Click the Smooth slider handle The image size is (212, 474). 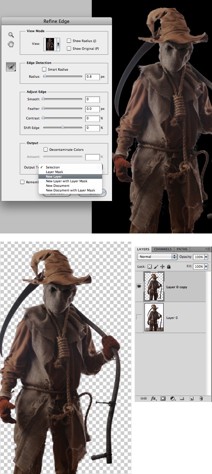(43, 99)
